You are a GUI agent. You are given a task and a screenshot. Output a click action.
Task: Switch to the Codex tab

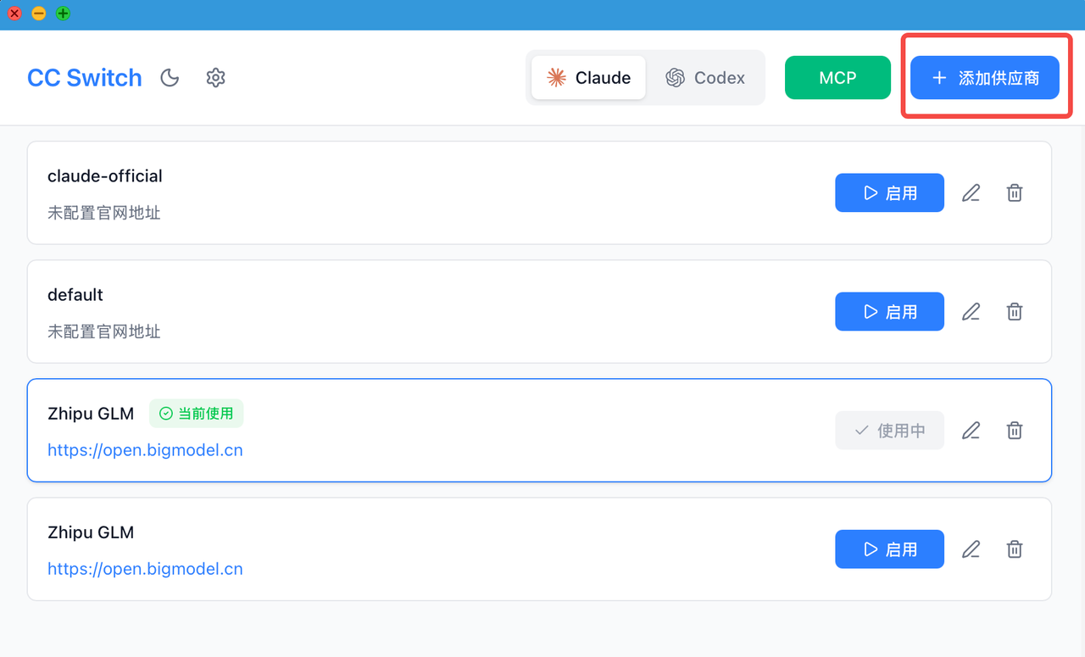coord(705,78)
